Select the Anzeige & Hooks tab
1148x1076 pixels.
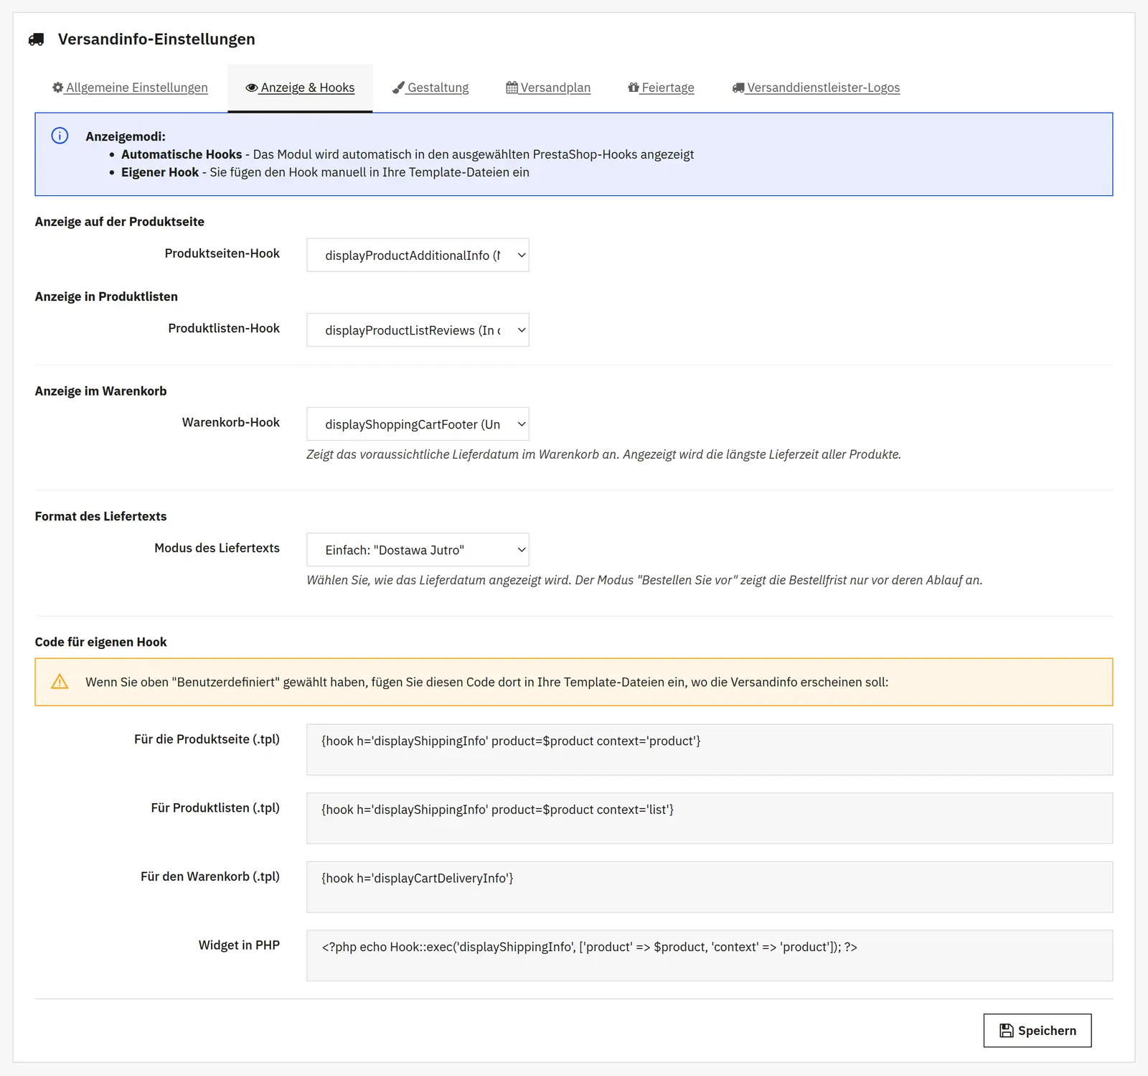pyautogui.click(x=300, y=88)
